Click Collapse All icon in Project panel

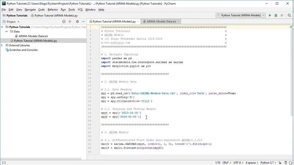70,22
